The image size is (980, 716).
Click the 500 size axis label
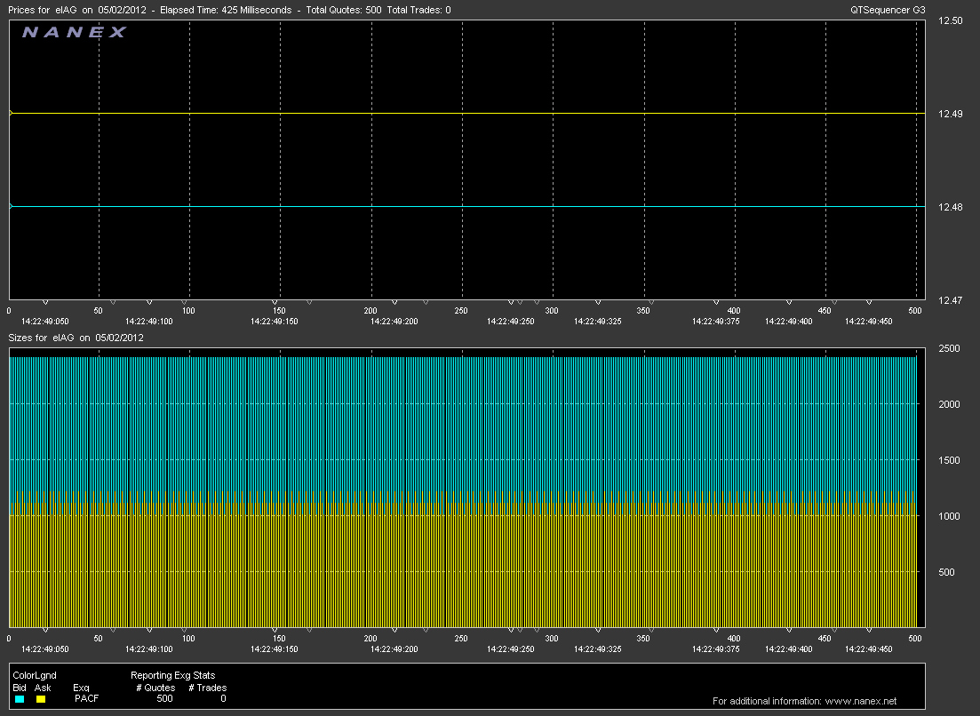[946, 572]
